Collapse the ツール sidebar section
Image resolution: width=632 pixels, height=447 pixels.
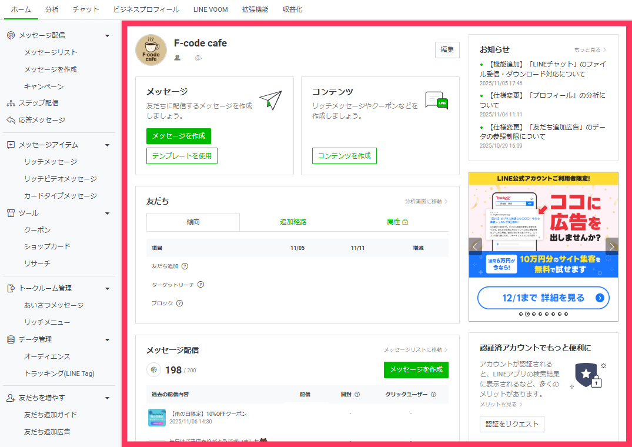click(x=107, y=214)
